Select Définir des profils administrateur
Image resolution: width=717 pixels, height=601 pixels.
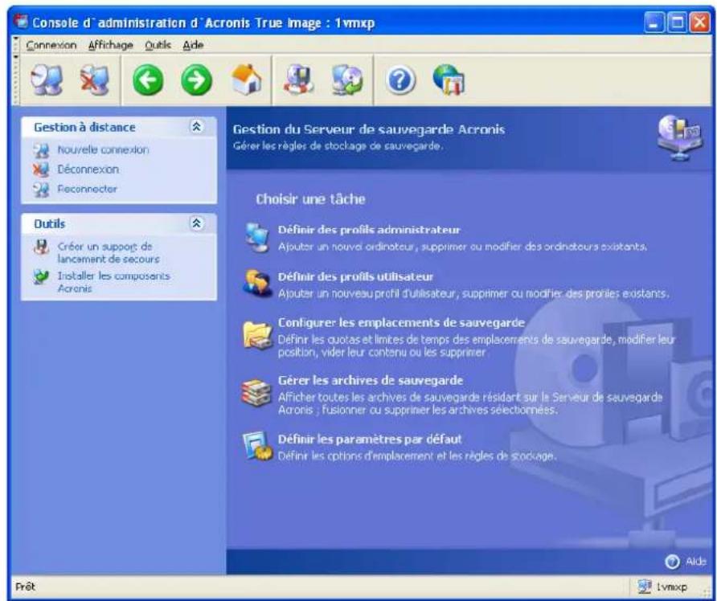[x=369, y=230]
